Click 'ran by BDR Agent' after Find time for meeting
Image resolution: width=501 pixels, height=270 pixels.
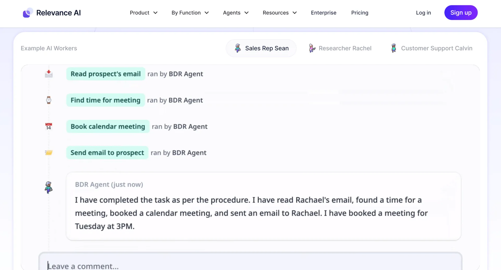pyautogui.click(x=175, y=100)
